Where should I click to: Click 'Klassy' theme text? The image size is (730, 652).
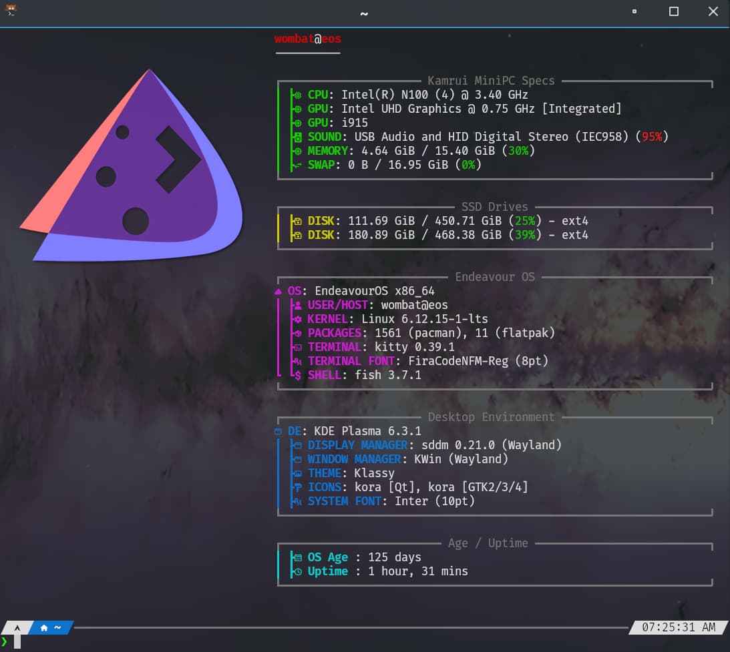click(374, 473)
